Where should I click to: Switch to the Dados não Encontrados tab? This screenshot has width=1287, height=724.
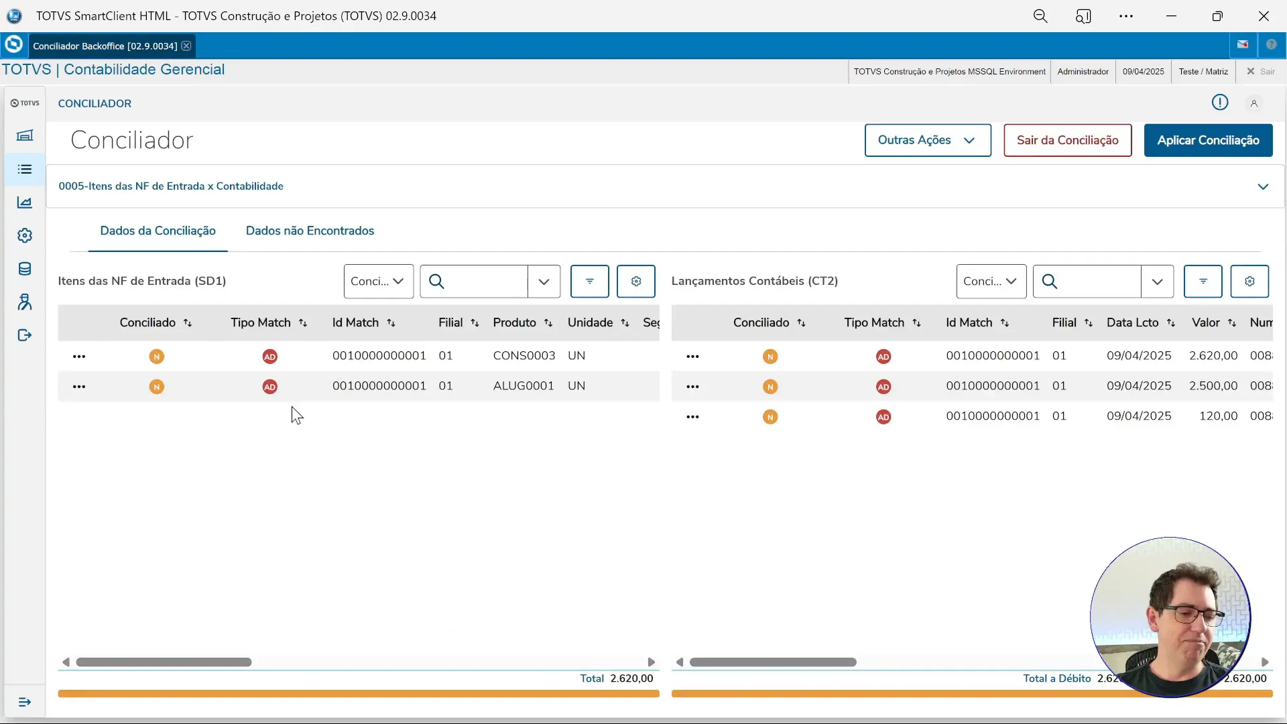coord(310,231)
